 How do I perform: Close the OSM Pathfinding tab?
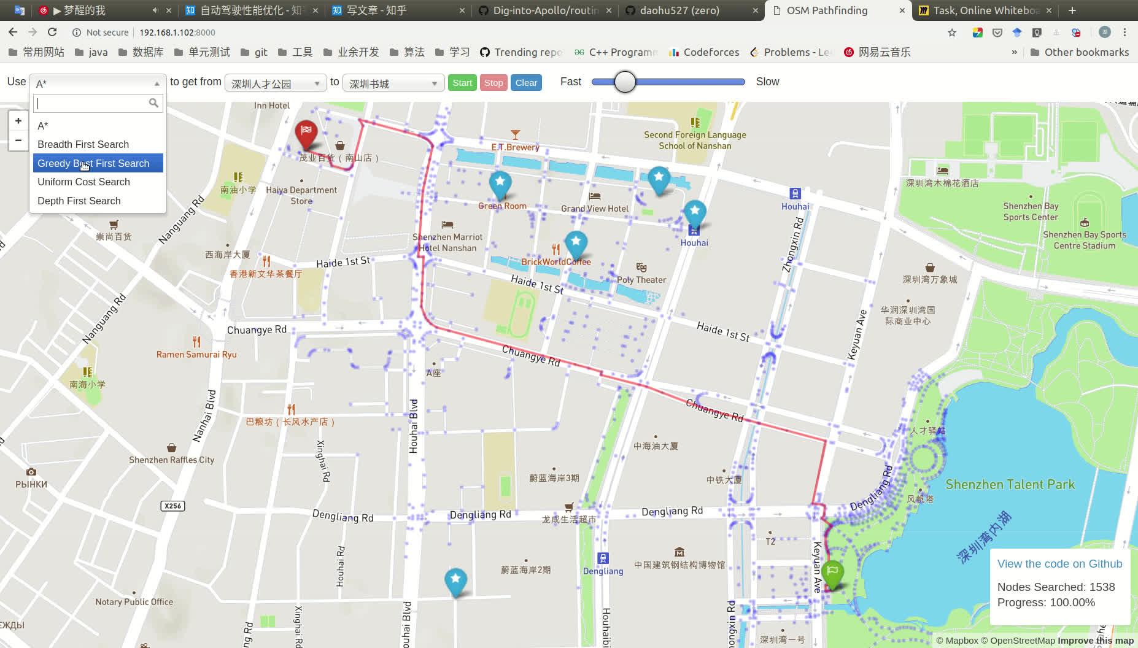click(902, 10)
